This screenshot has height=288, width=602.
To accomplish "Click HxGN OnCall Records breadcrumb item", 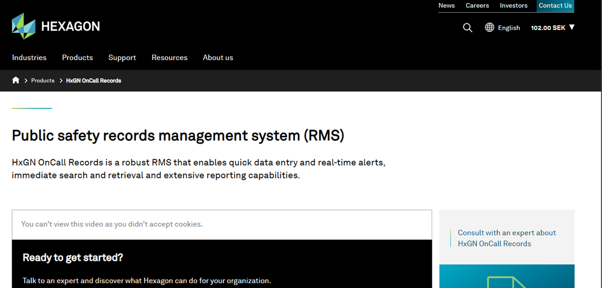I will click(94, 81).
